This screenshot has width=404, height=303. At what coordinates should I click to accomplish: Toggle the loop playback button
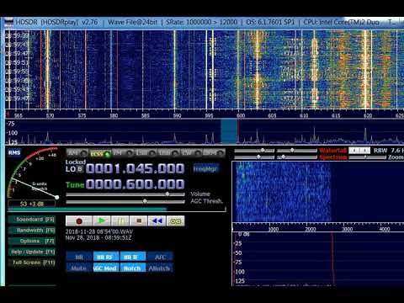[x=176, y=221]
